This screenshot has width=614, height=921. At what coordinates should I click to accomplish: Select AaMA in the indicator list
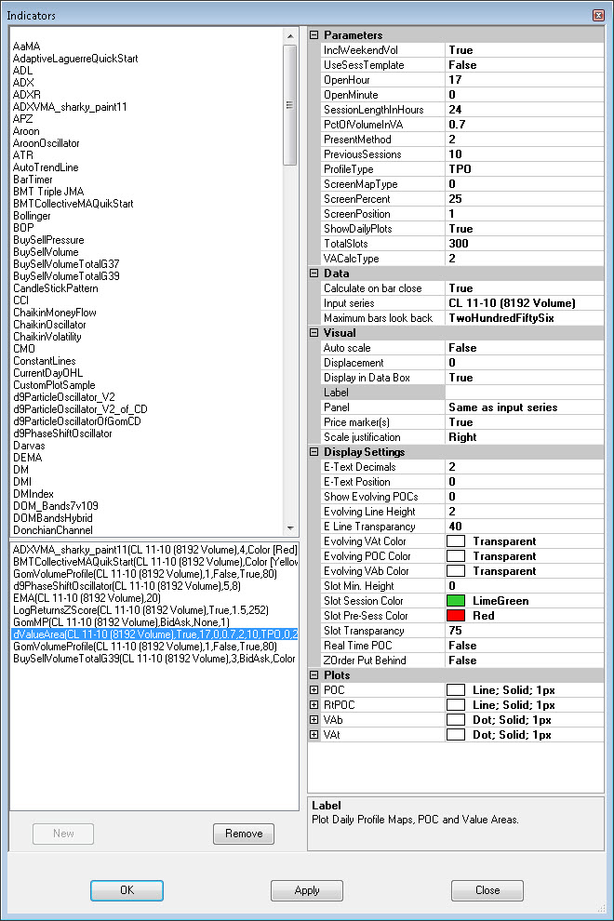coord(26,47)
